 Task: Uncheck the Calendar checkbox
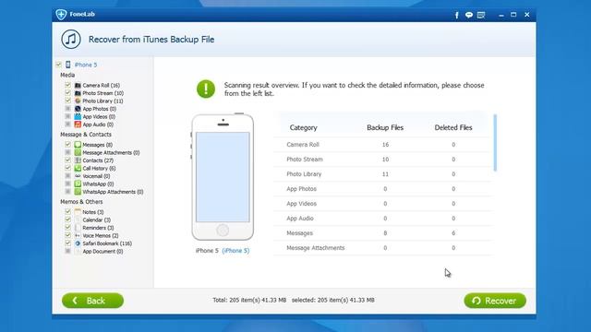tap(67, 219)
